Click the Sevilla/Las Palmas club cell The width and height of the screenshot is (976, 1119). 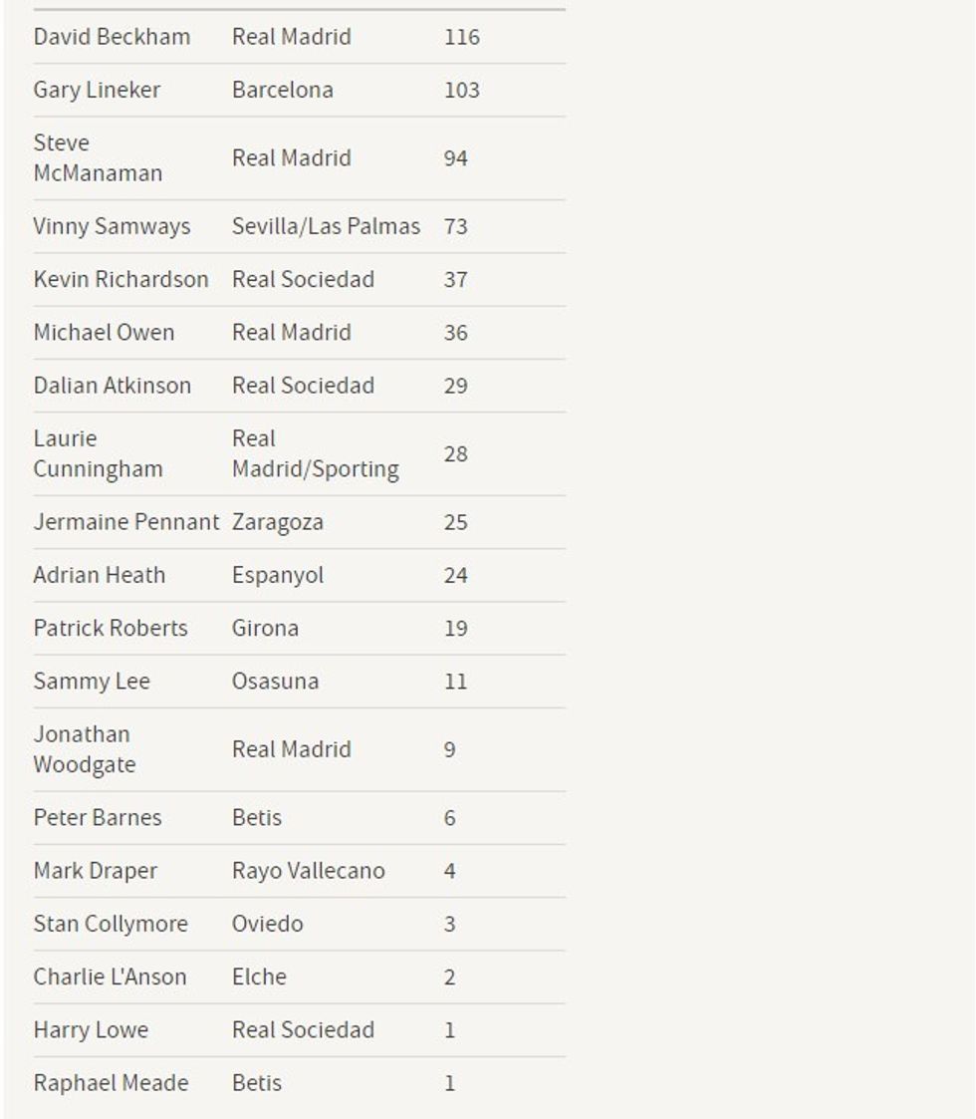(326, 227)
